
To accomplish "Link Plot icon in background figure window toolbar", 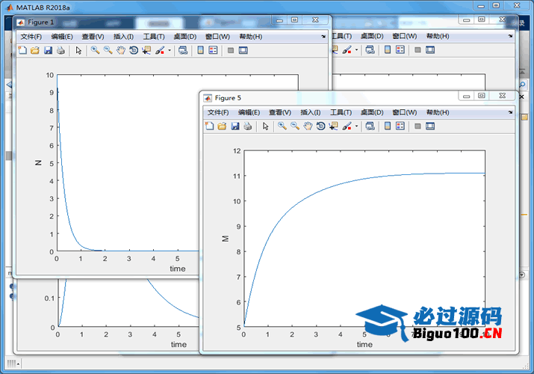I will pyautogui.click(x=370, y=50).
